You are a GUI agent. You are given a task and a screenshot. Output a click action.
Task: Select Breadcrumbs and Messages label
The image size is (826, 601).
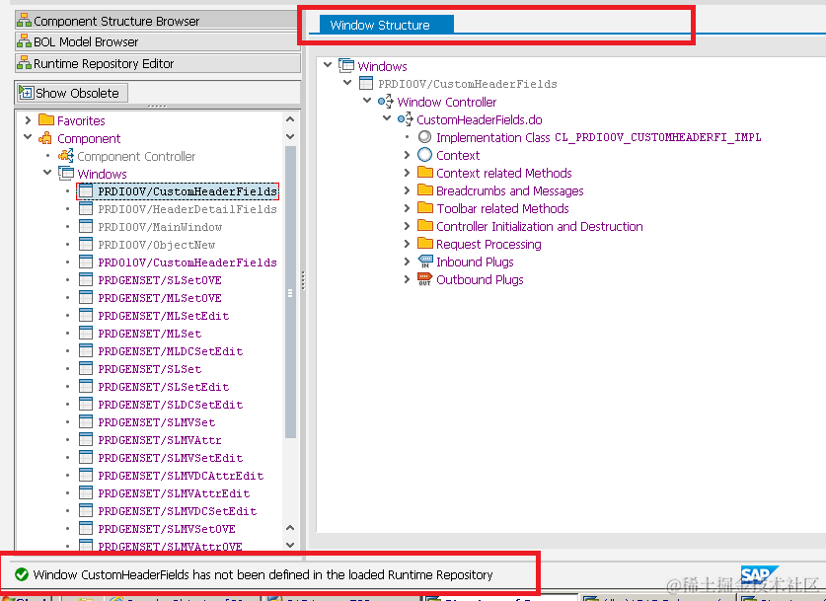pyautogui.click(x=510, y=190)
